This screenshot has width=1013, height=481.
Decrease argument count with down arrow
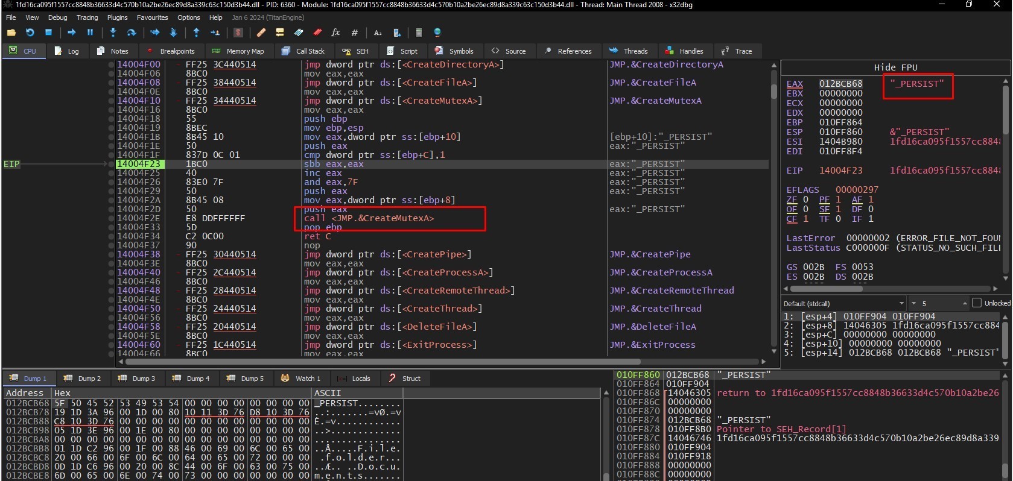pyautogui.click(x=913, y=303)
